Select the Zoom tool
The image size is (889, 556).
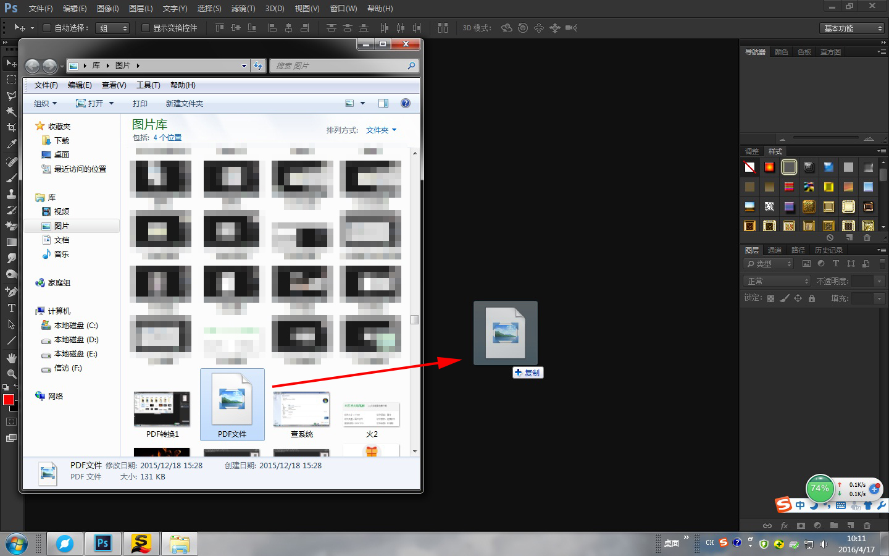pyautogui.click(x=11, y=374)
